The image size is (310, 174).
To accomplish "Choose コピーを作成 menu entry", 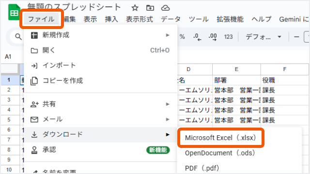I will (100, 81).
